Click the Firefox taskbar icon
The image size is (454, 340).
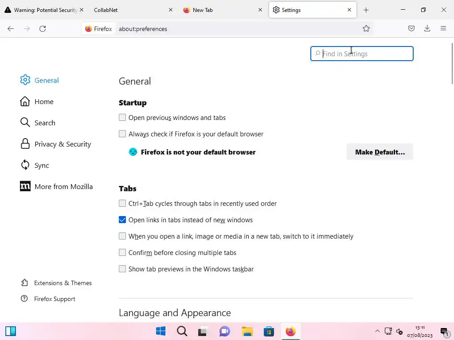290,331
